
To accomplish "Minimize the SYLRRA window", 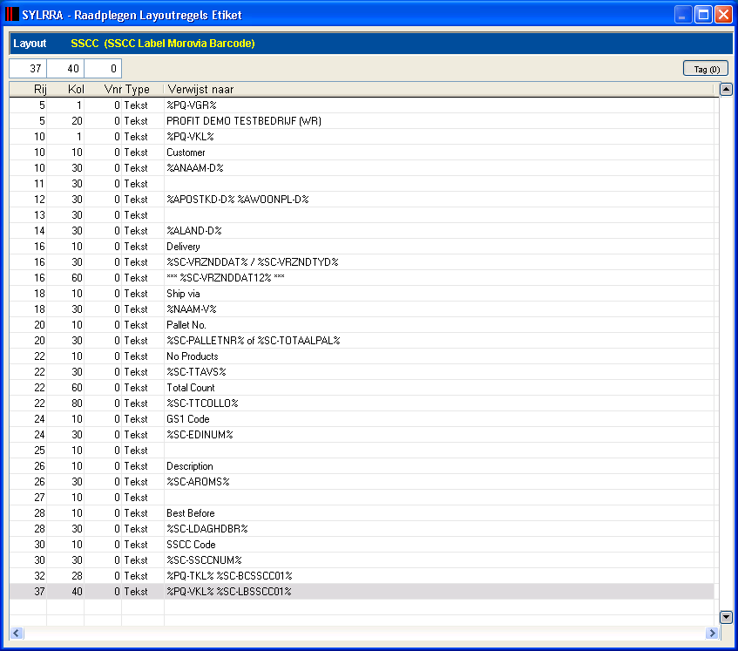I will tap(682, 15).
